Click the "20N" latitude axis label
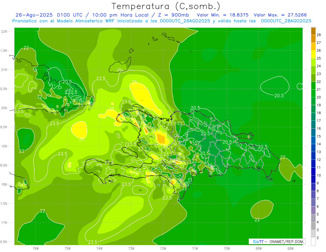This screenshot has width=326, height=252. (4, 108)
